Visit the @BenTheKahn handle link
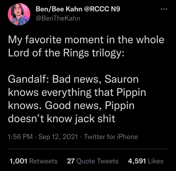Screen dimensions: 176x171 coord(58,19)
